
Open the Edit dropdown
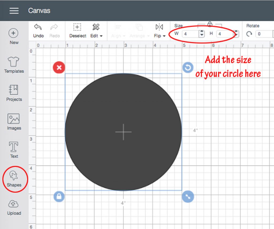click(x=96, y=31)
